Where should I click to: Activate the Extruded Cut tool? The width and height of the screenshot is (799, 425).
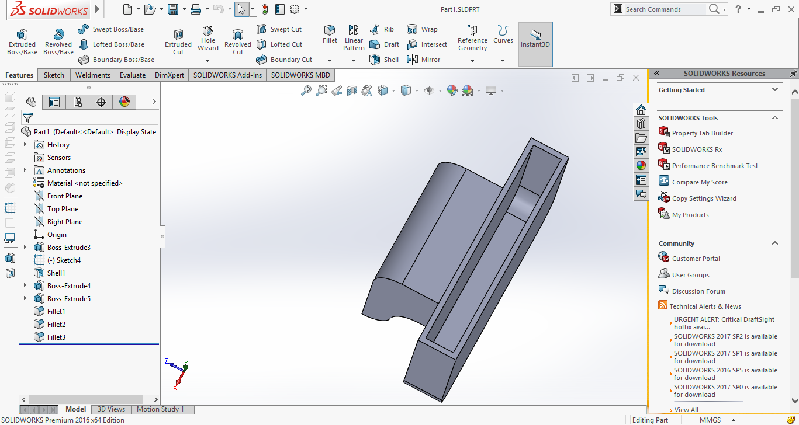tap(178, 42)
